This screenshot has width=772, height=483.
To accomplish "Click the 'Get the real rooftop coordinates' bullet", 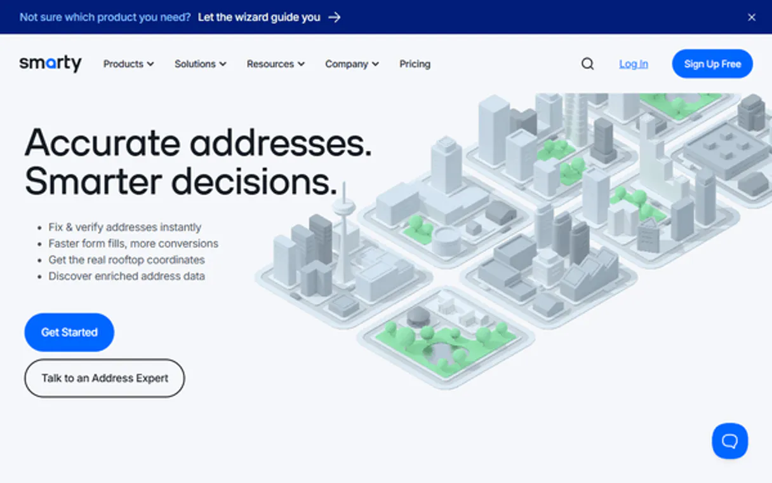I will point(126,260).
